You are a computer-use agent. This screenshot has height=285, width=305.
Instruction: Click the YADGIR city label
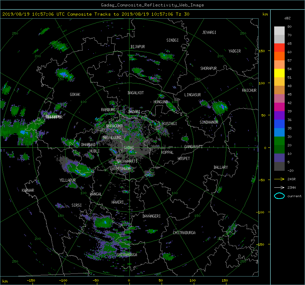coord(235,51)
